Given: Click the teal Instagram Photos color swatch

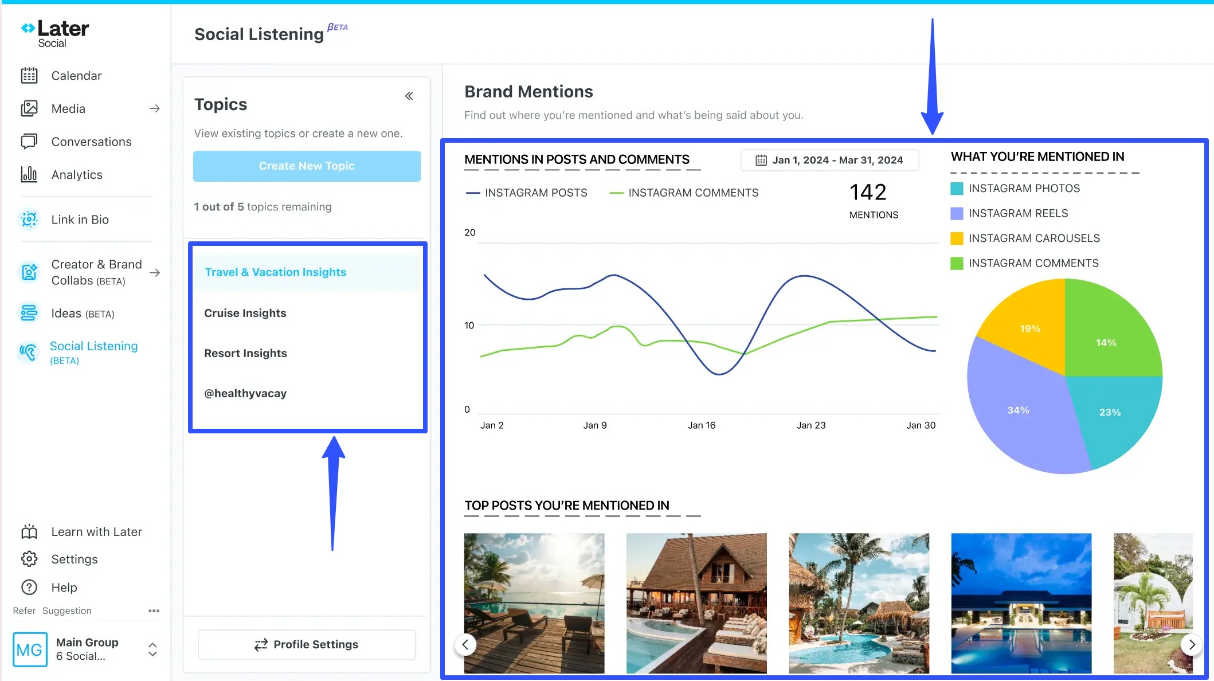Looking at the screenshot, I should (956, 188).
